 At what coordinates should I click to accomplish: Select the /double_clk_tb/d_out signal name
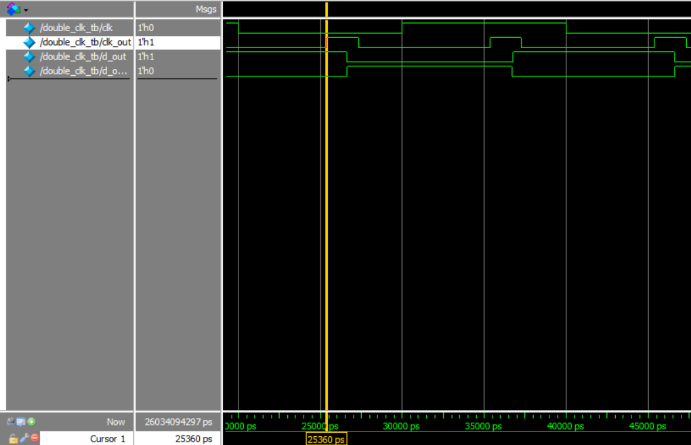[83, 57]
